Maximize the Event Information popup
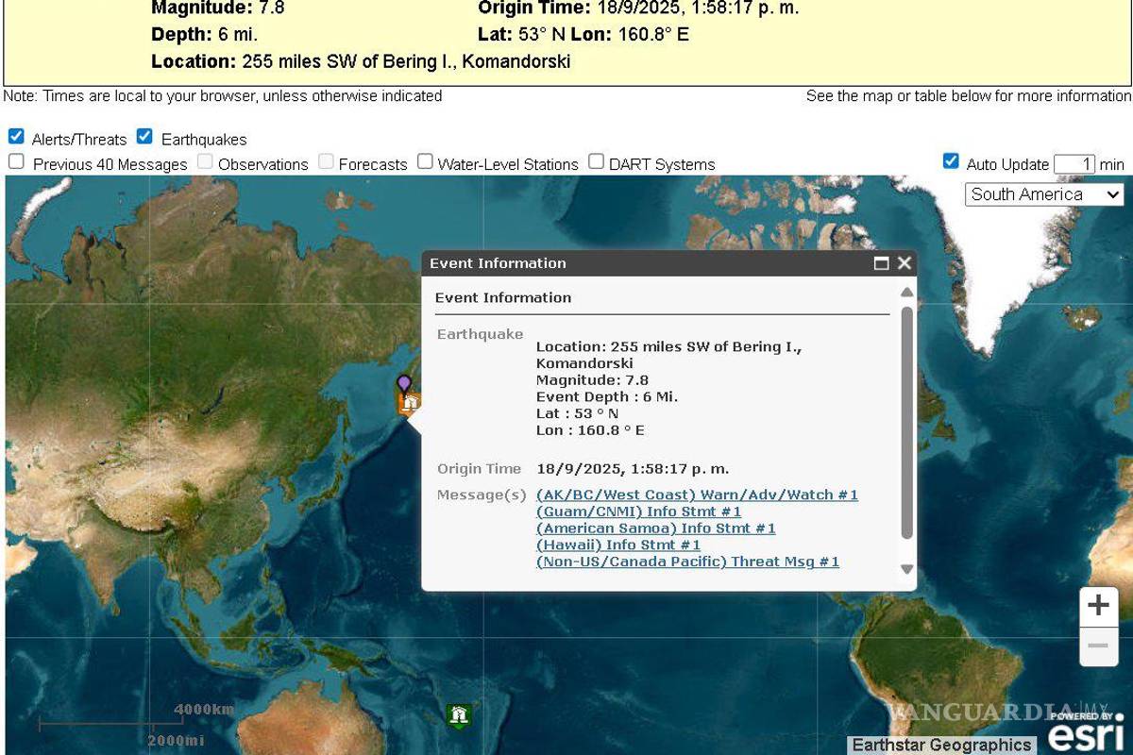 click(x=882, y=264)
